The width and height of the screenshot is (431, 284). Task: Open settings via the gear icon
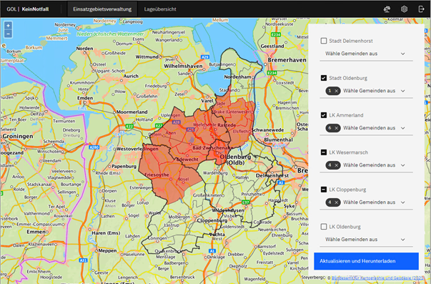click(x=404, y=9)
